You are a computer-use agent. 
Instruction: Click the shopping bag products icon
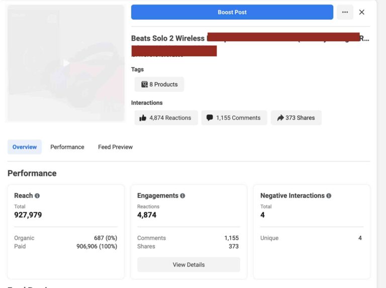pos(144,84)
